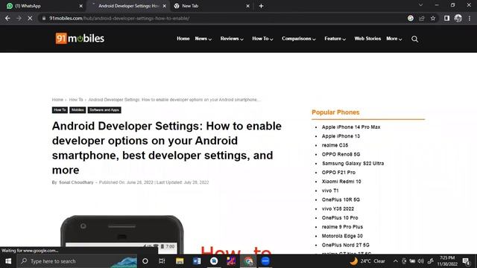
Task: Click the 91mobiles logo
Action: [80, 39]
